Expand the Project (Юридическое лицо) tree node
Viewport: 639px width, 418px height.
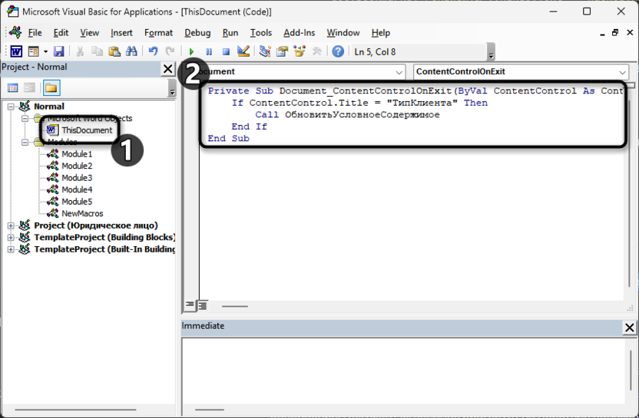click(x=11, y=225)
